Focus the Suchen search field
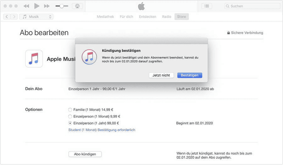 [x=252, y=6]
